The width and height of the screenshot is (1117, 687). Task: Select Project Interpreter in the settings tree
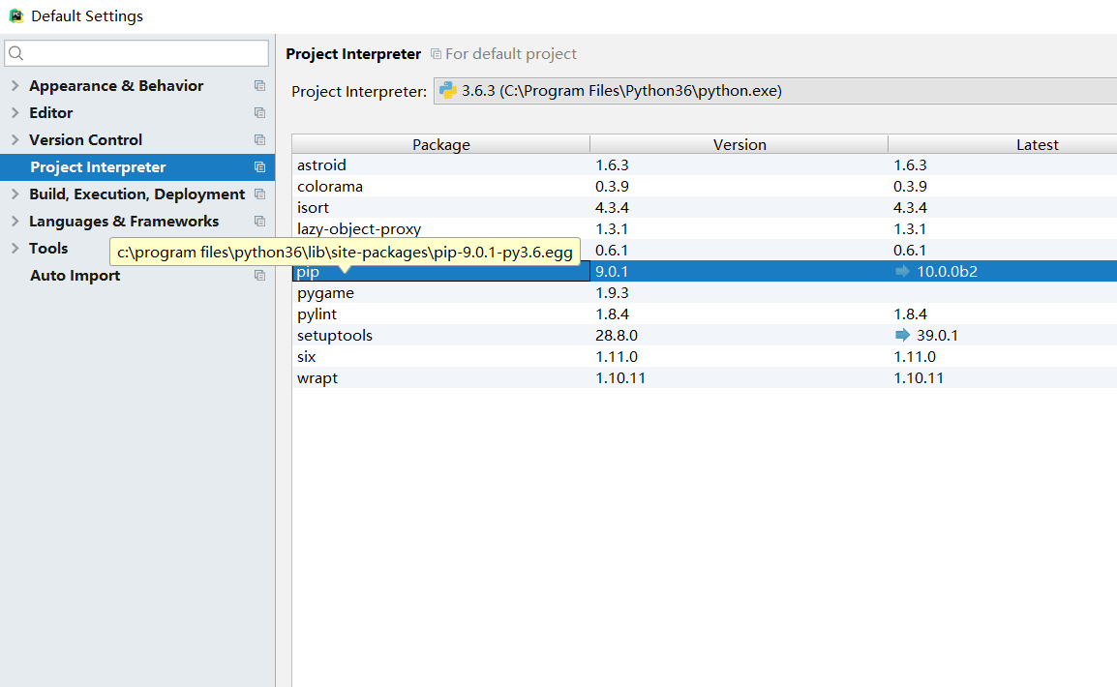click(98, 167)
